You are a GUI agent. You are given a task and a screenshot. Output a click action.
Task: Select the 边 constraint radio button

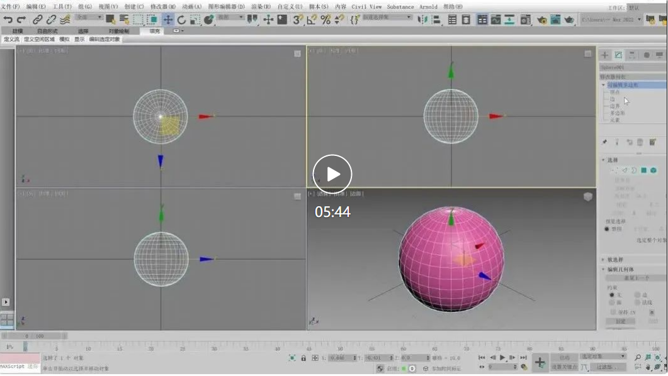[x=637, y=295]
